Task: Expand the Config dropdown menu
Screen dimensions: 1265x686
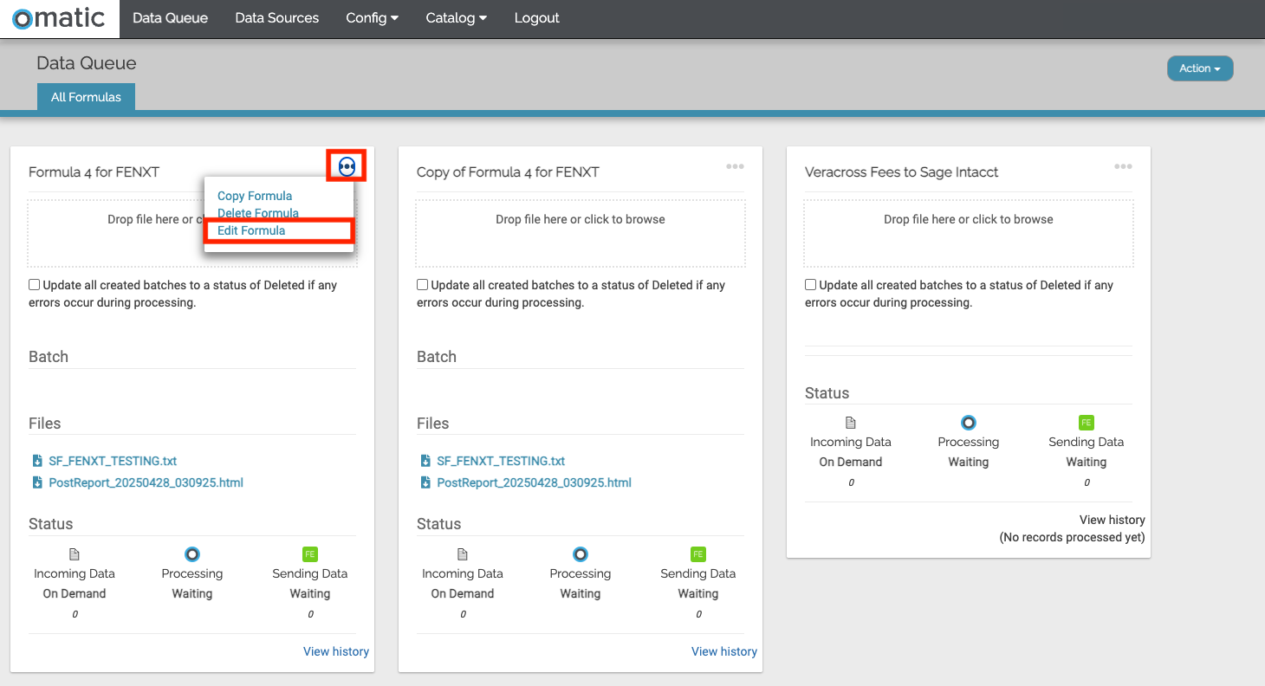Action: [372, 18]
